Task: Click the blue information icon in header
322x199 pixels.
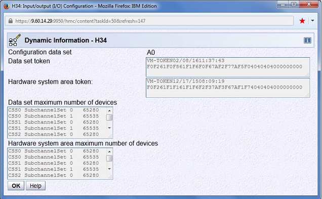Action: click(307, 40)
